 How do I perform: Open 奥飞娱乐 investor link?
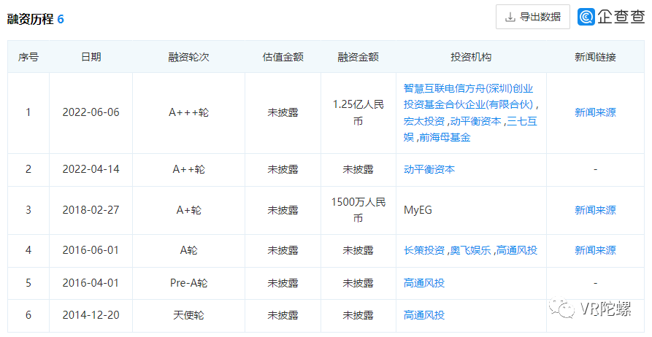click(471, 250)
